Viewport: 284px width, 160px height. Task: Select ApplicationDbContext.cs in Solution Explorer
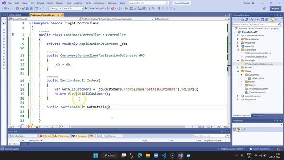click(x=260, y=64)
